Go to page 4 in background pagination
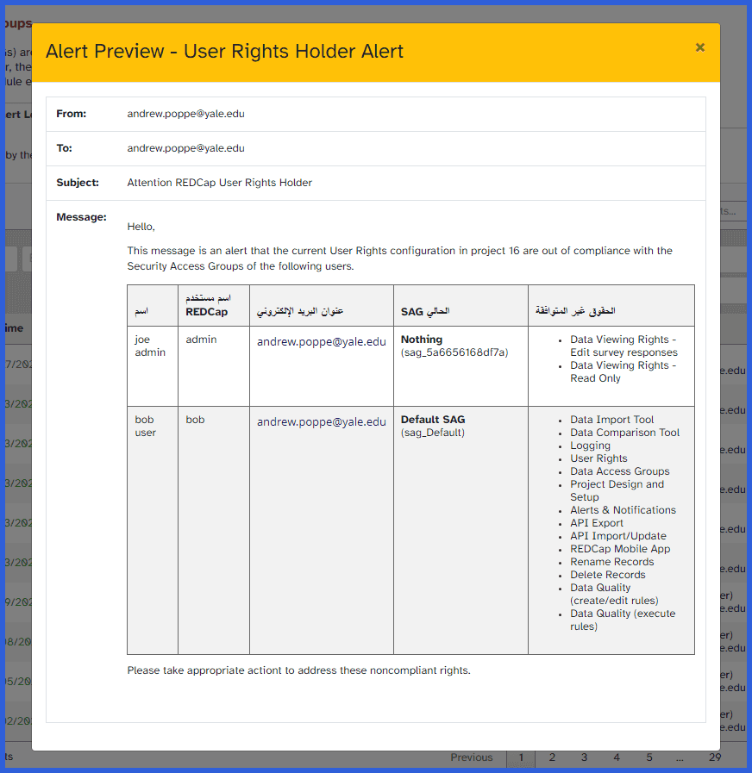The image size is (752, 773). pyautogui.click(x=617, y=757)
